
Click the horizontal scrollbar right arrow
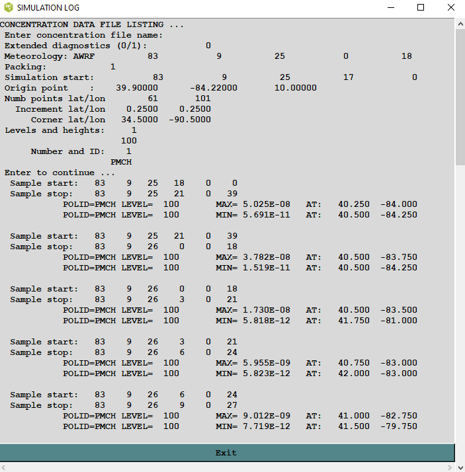click(450, 467)
